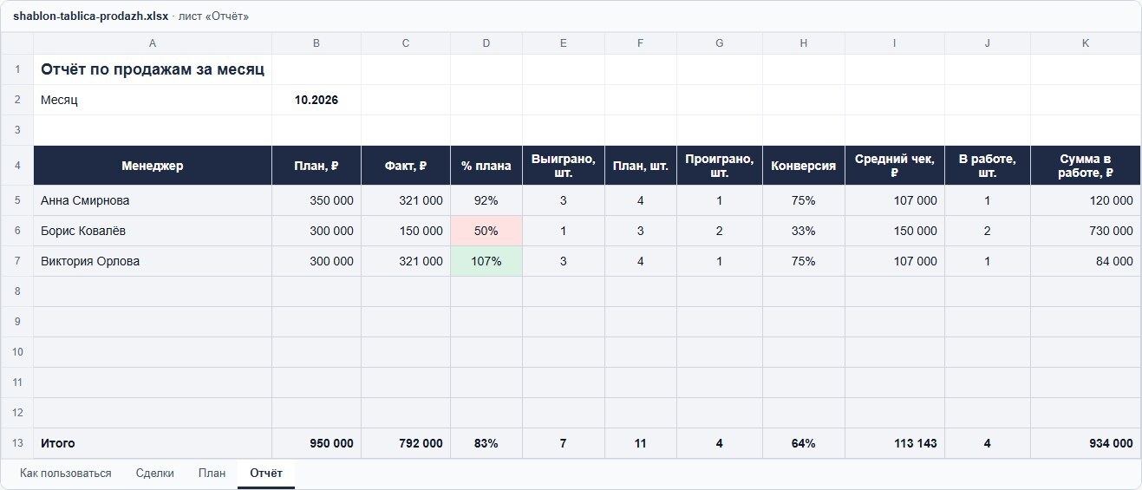Click the file name «shablon-tablica-prodazh.xlsx»

[x=90, y=16]
